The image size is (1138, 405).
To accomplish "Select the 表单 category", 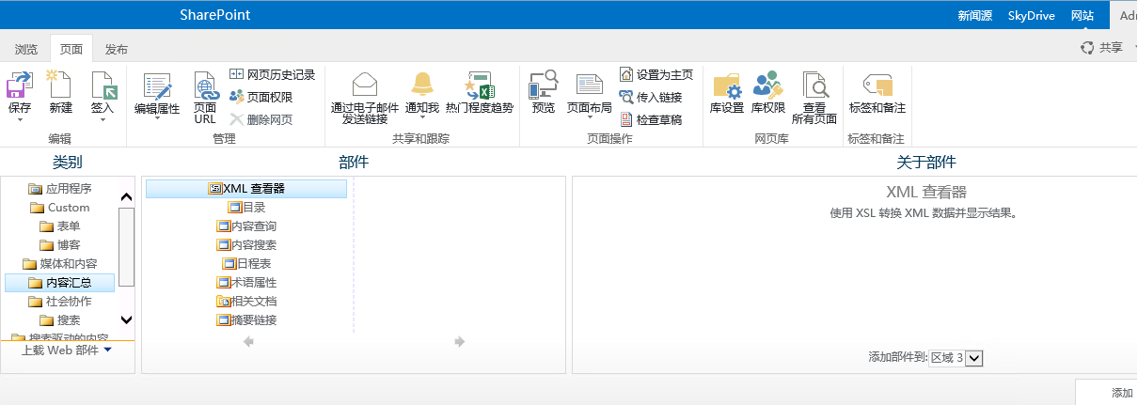I will [60, 226].
